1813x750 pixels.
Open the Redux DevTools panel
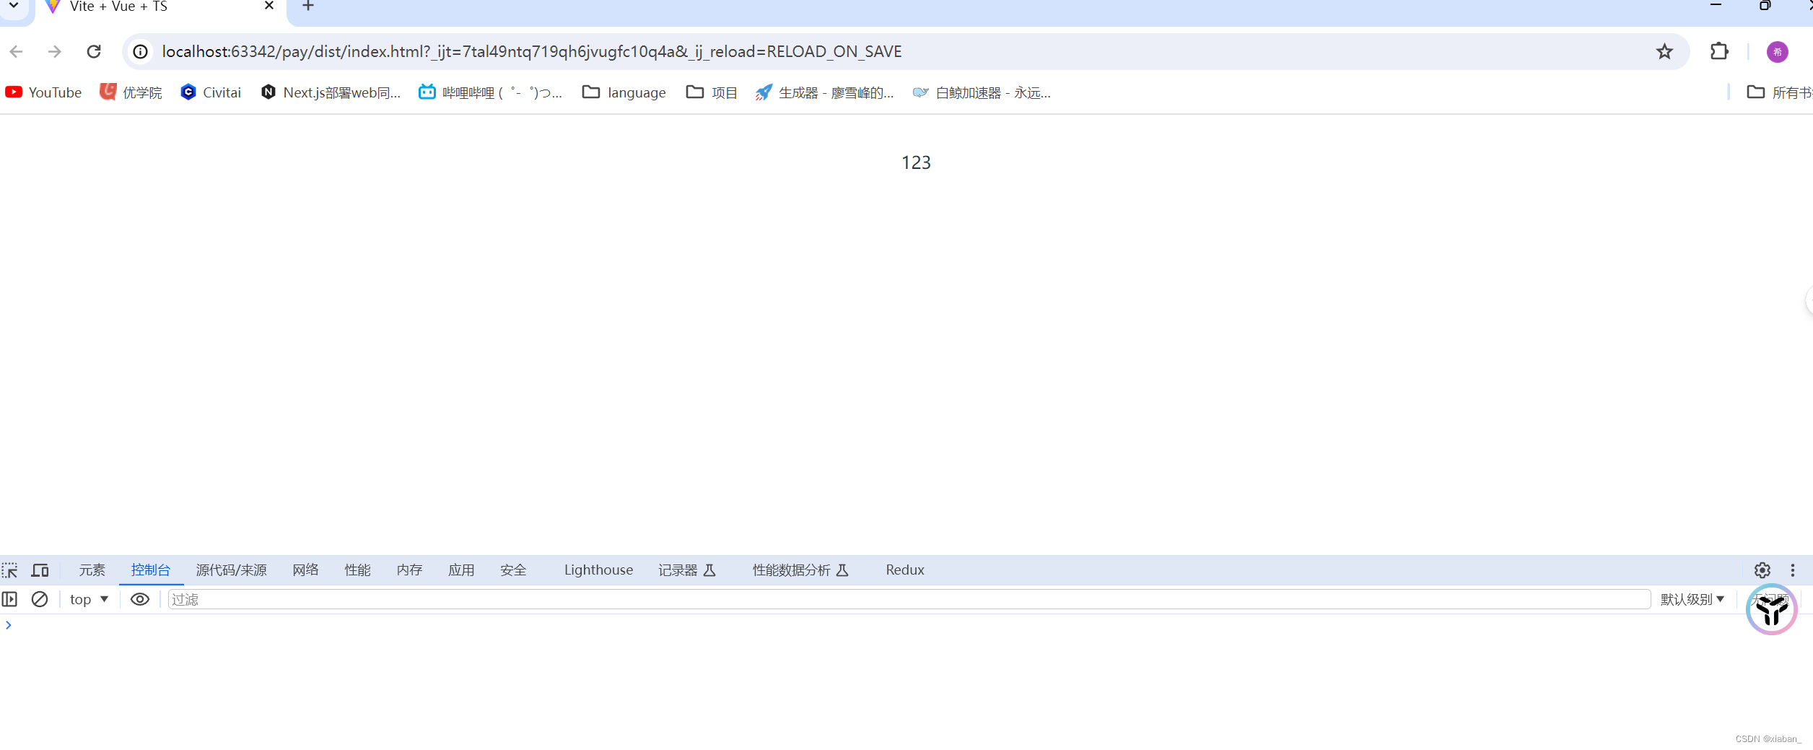click(904, 570)
